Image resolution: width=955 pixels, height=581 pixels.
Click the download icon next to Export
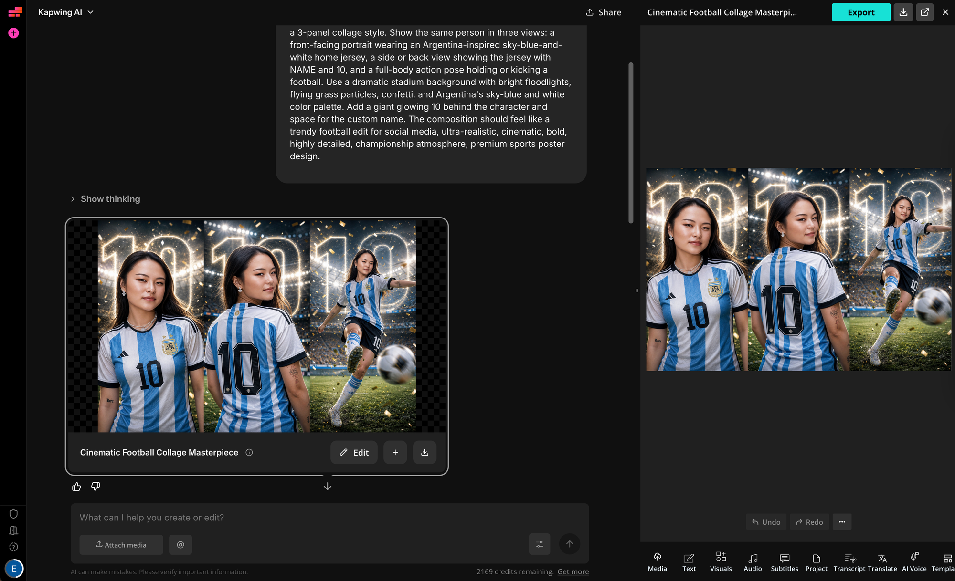pos(903,12)
